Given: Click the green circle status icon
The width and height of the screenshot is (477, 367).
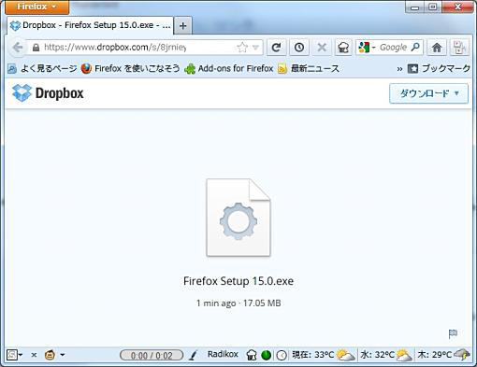Looking at the screenshot, I should (x=266, y=355).
